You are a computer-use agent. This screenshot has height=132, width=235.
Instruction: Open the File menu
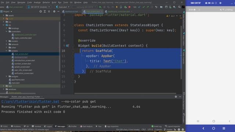[2, 3]
